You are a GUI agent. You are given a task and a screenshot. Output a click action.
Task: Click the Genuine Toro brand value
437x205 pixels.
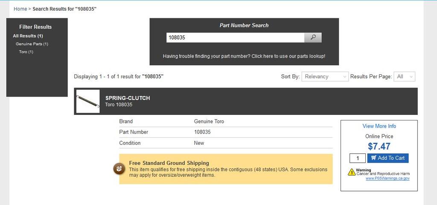pyautogui.click(x=209, y=121)
